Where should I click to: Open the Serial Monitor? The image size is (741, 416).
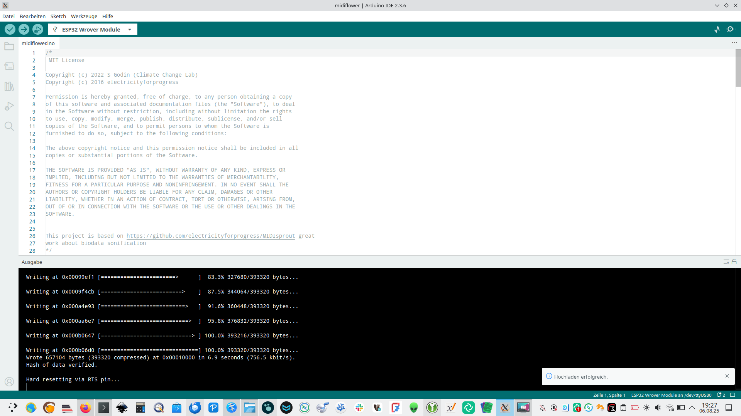pyautogui.click(x=731, y=29)
